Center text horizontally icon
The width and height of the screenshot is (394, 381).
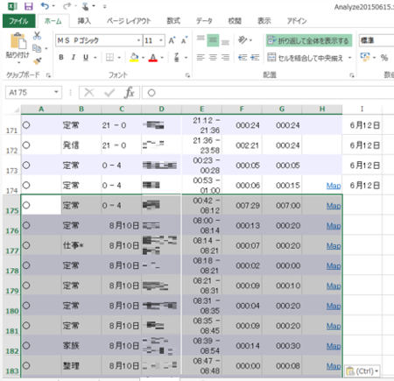[x=213, y=58]
